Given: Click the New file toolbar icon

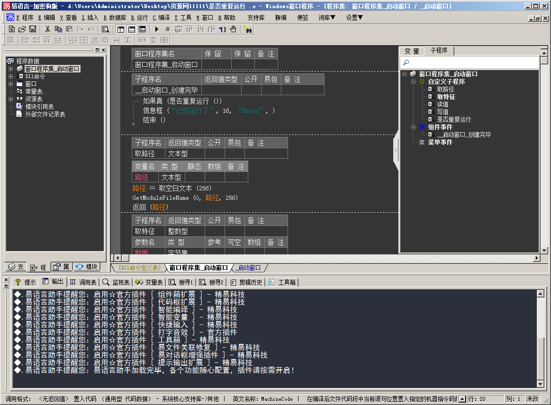Looking at the screenshot, I should pyautogui.click(x=11, y=29).
